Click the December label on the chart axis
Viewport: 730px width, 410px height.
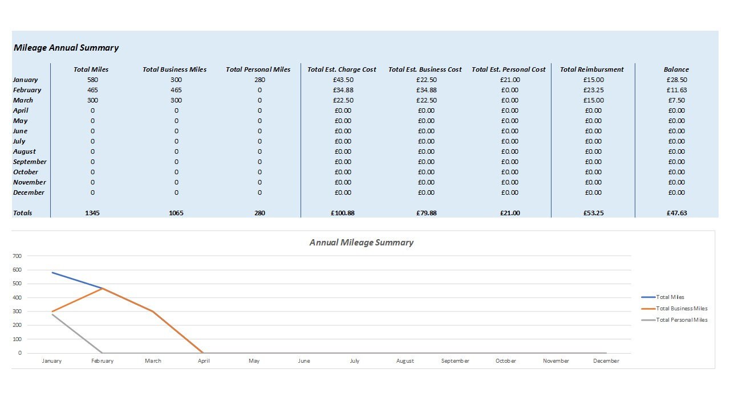pyautogui.click(x=606, y=360)
